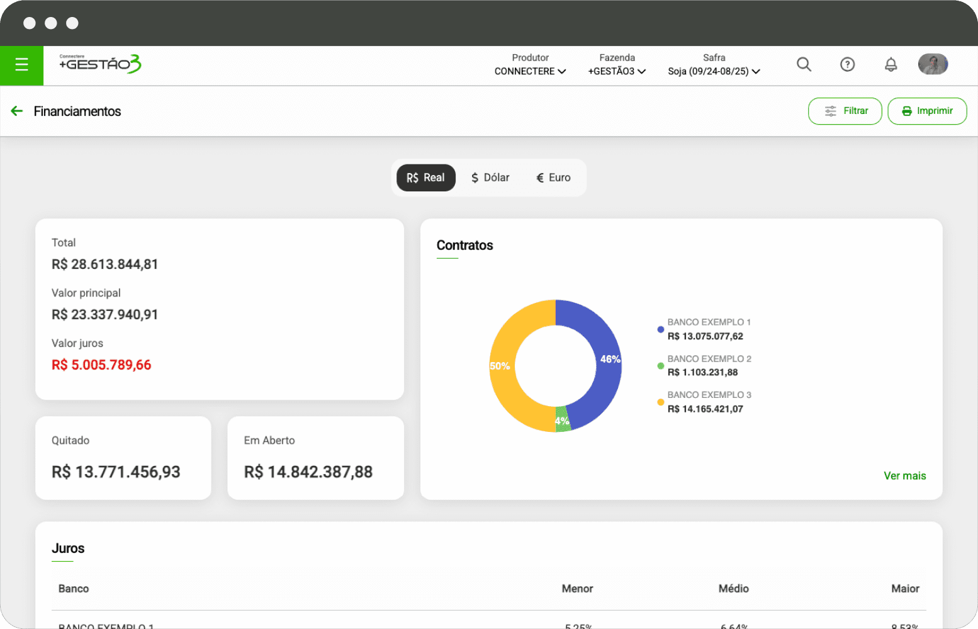Screen dimensions: 978x629
Task: Switch currency to Dólar
Action: pyautogui.click(x=490, y=178)
